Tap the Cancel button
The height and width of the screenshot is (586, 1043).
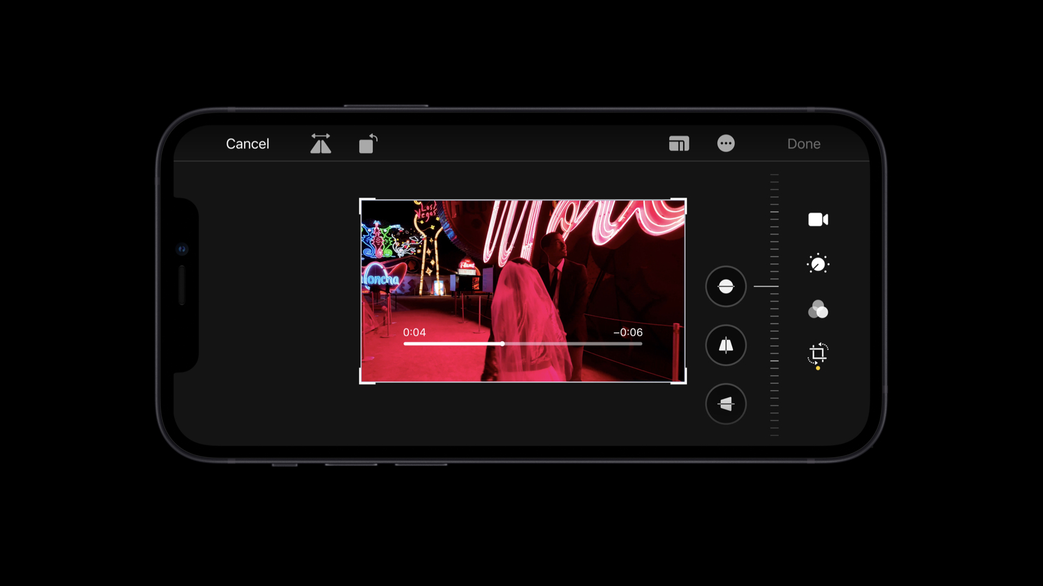(x=247, y=144)
